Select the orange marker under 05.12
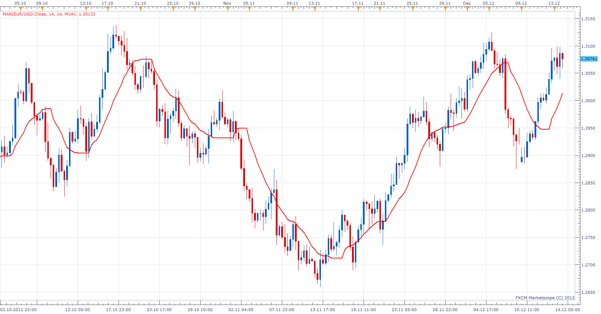The height and width of the screenshot is (314, 601). click(x=489, y=9)
